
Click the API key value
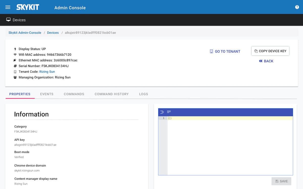point(35,145)
